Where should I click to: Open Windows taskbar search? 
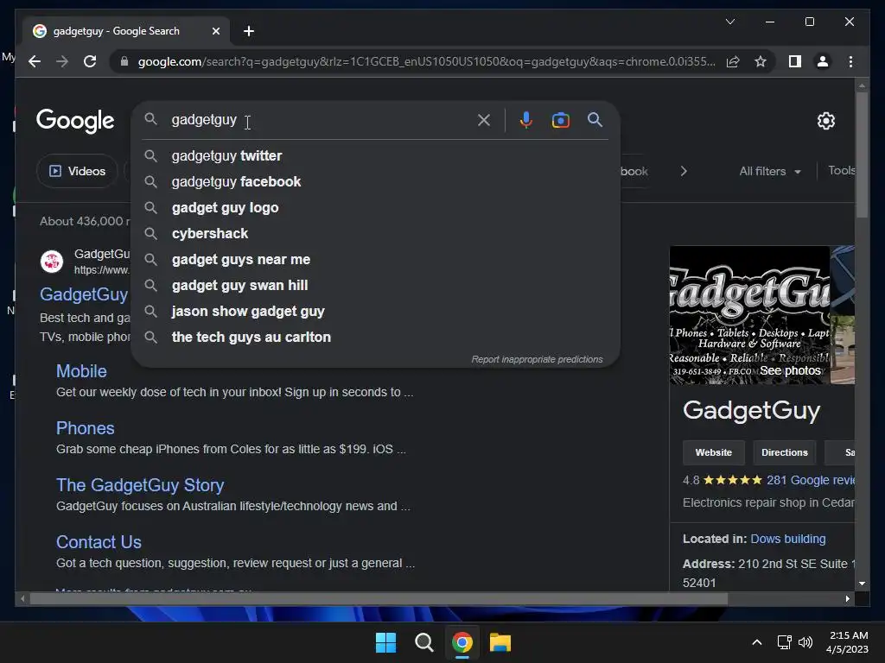point(423,642)
